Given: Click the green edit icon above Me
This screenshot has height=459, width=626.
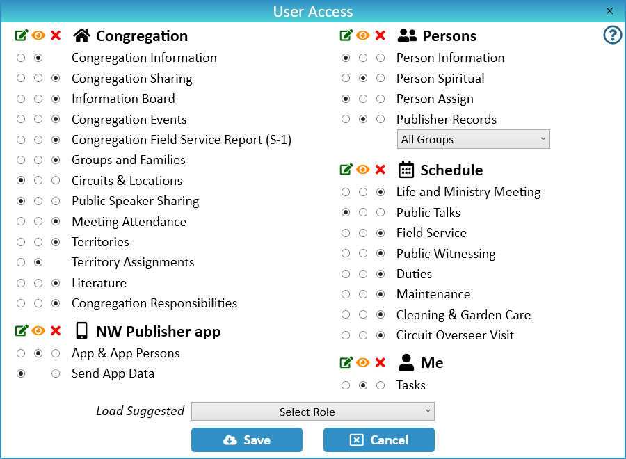Looking at the screenshot, I should pos(346,362).
